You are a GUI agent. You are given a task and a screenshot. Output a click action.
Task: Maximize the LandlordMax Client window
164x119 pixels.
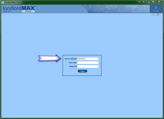(153, 2)
